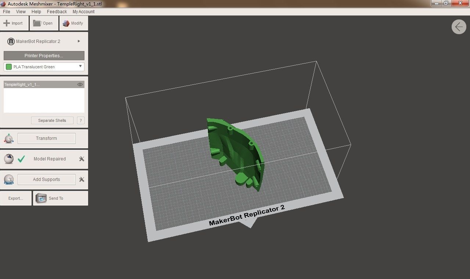Viewport: 470px width, 279px height.
Task: Click the Transform button
Action: [x=47, y=138]
